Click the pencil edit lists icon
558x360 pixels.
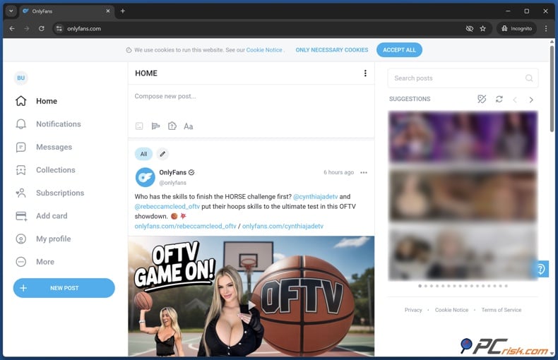pyautogui.click(x=162, y=154)
